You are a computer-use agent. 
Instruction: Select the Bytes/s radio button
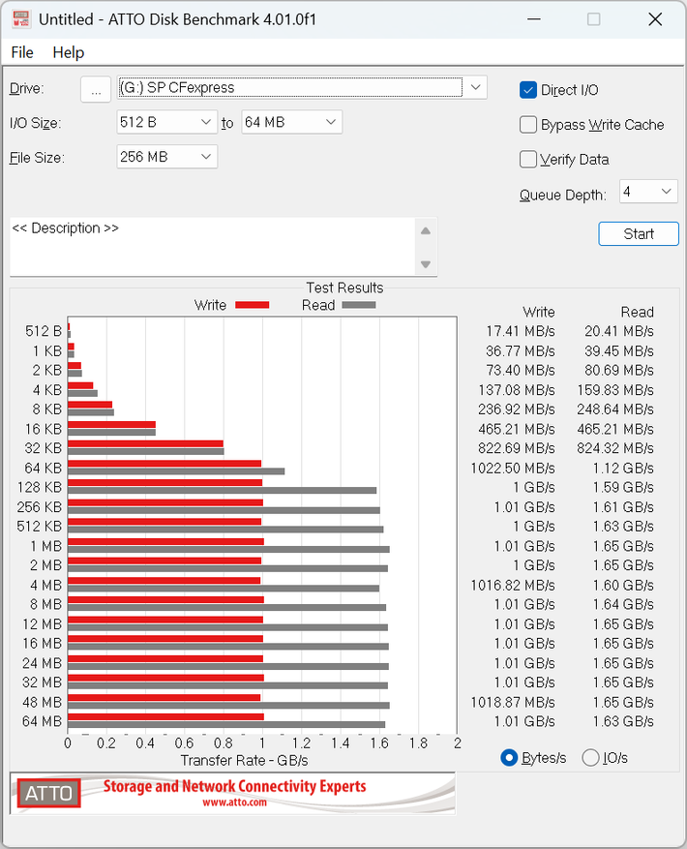pos(509,757)
